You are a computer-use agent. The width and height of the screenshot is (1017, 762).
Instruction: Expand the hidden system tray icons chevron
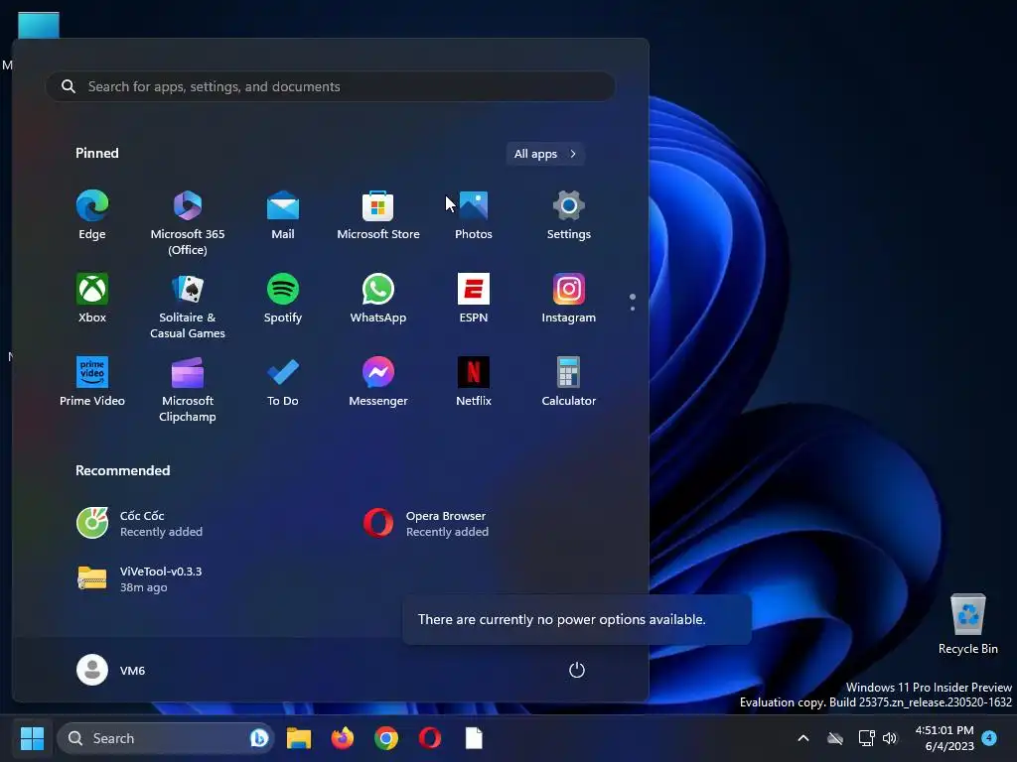click(x=802, y=738)
